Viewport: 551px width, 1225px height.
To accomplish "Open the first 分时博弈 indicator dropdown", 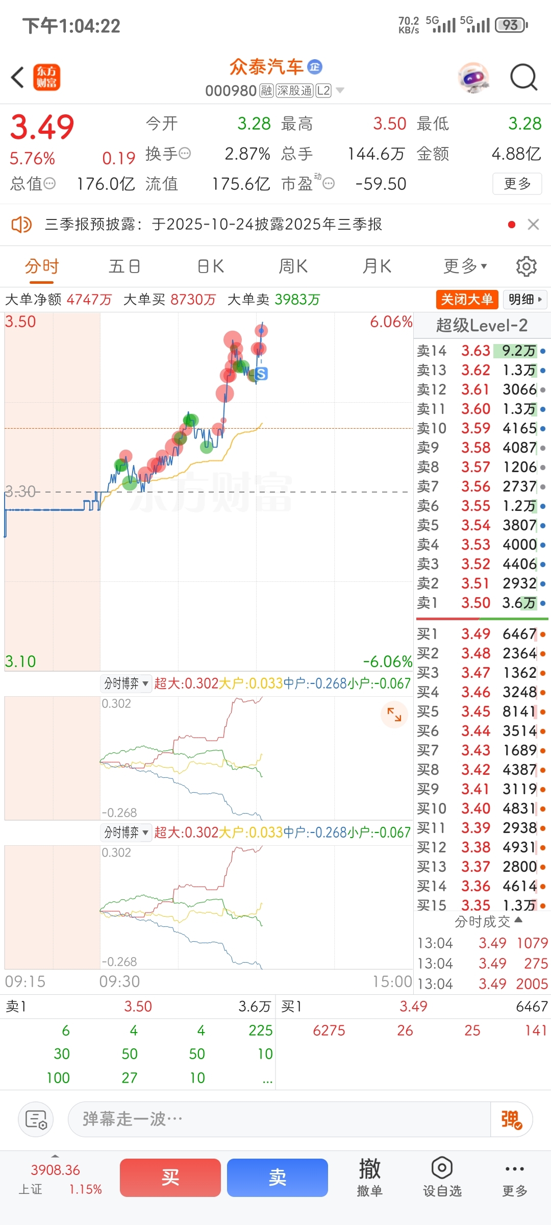I will click(x=127, y=683).
